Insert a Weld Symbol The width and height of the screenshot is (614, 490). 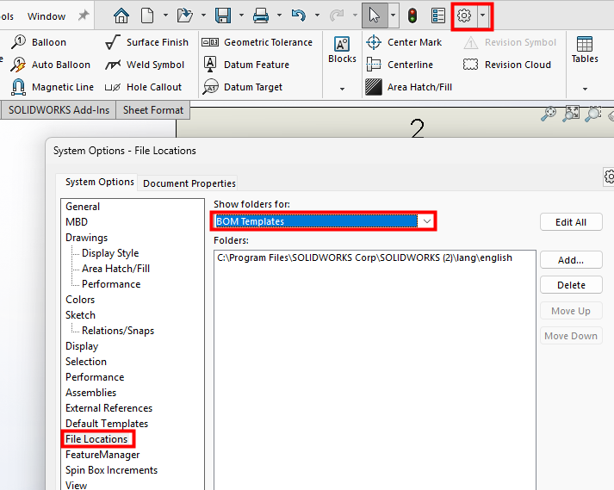[x=145, y=65]
